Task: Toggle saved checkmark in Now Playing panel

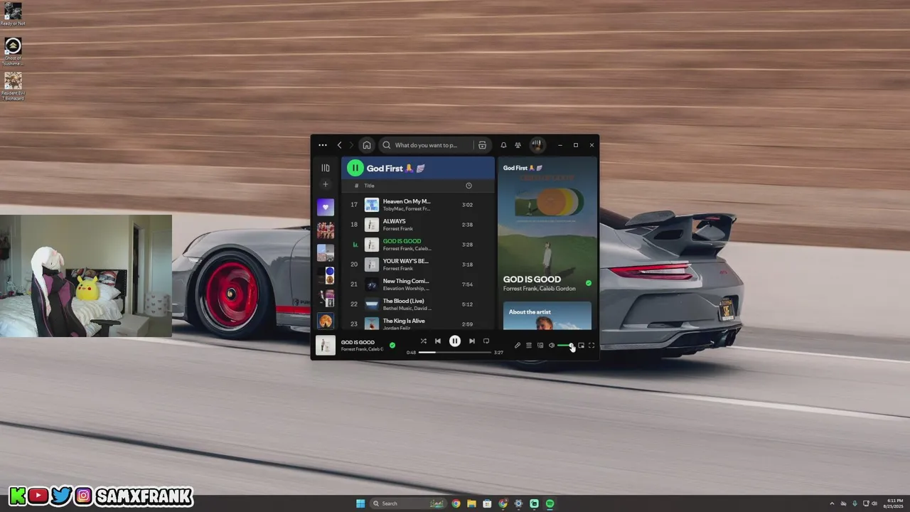Action: click(588, 283)
